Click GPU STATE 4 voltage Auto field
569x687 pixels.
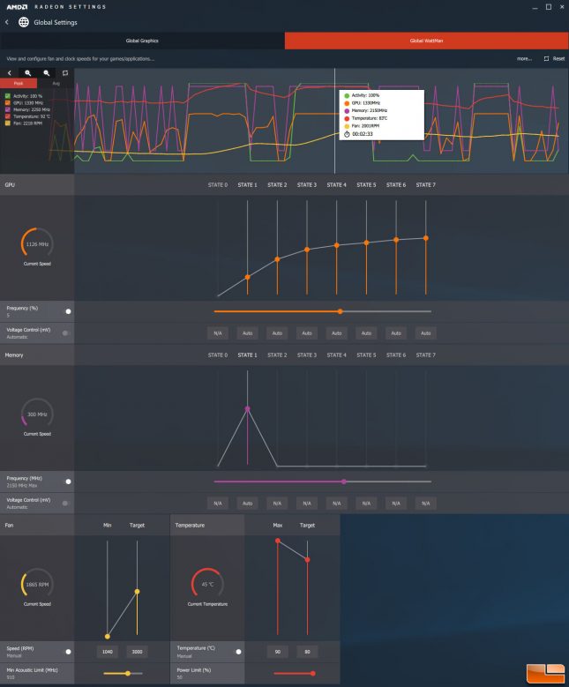(x=337, y=333)
